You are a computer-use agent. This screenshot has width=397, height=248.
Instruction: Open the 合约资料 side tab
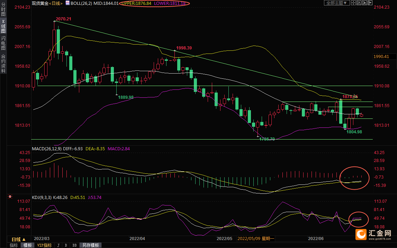pos(3,64)
